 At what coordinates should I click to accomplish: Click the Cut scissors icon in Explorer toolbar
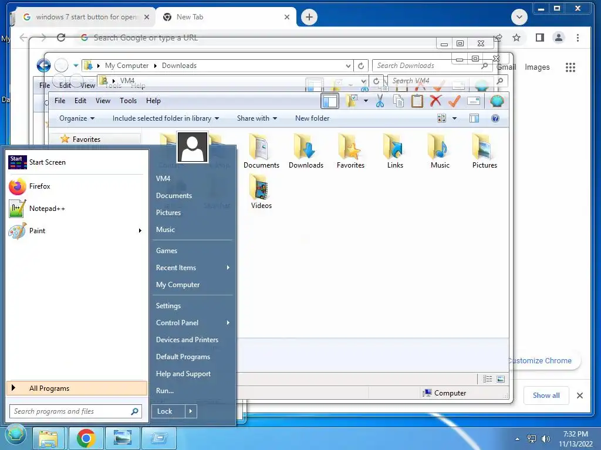380,101
